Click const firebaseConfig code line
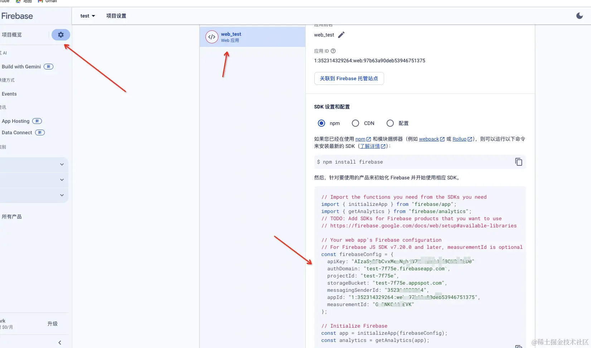 [x=357, y=254]
